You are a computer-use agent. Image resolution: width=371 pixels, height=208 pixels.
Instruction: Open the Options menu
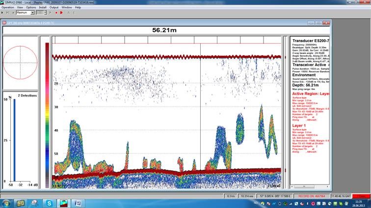pyautogui.click(x=31, y=7)
